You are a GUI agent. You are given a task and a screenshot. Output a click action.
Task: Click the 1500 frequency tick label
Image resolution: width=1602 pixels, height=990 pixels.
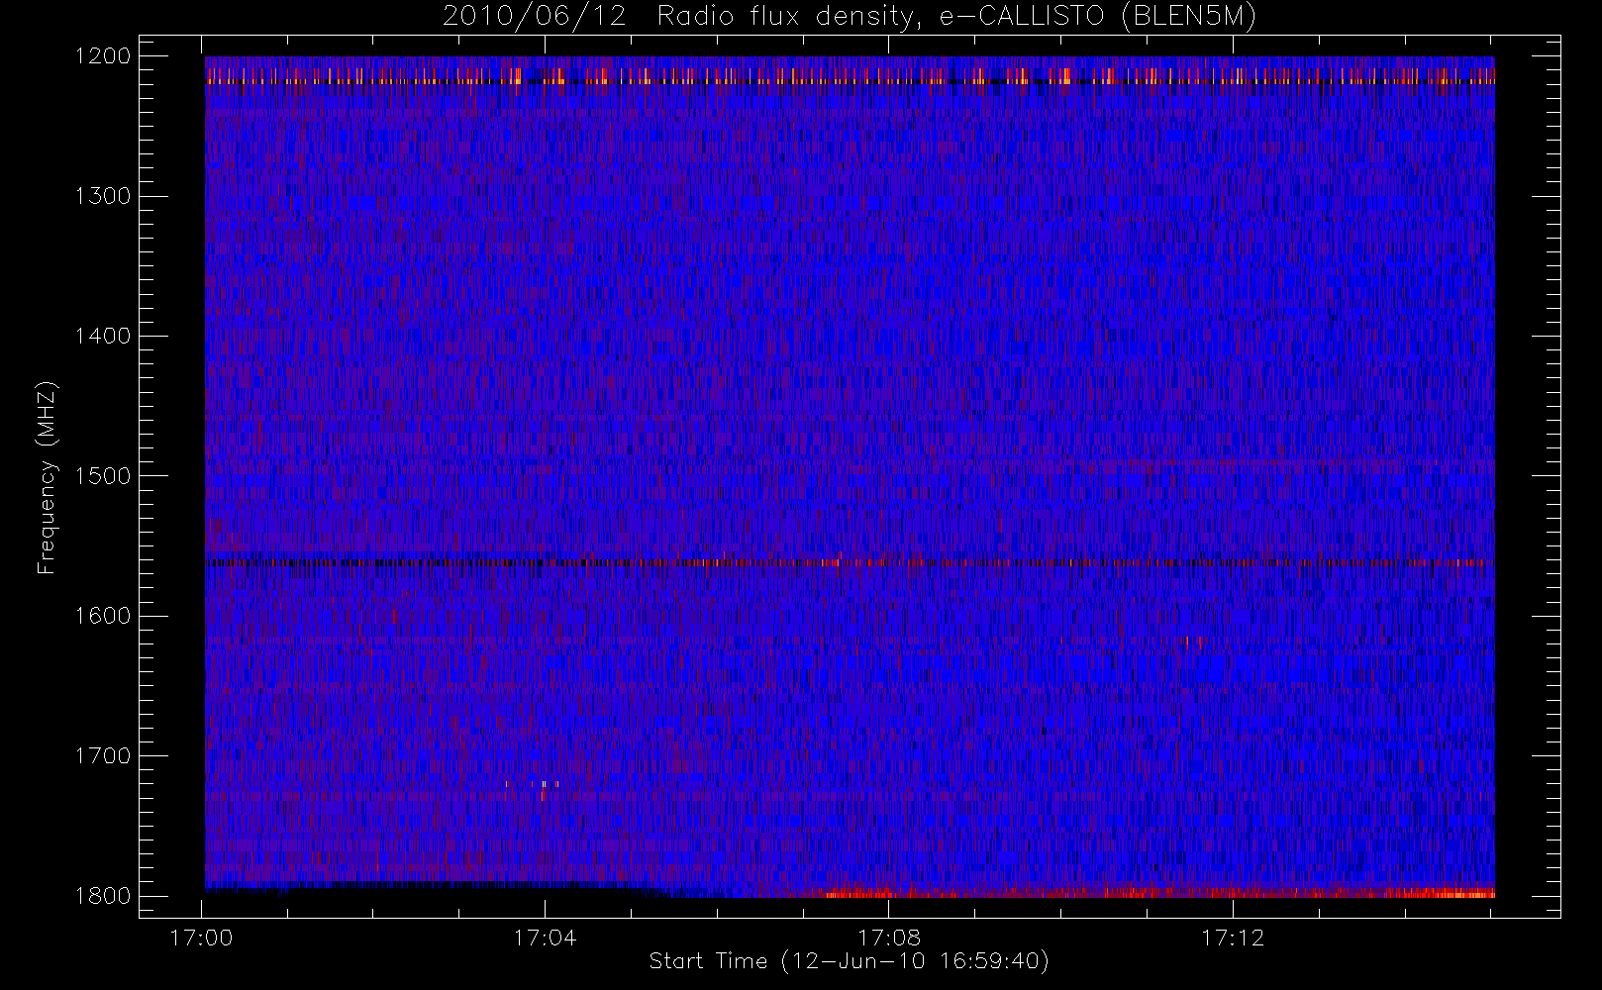point(103,475)
